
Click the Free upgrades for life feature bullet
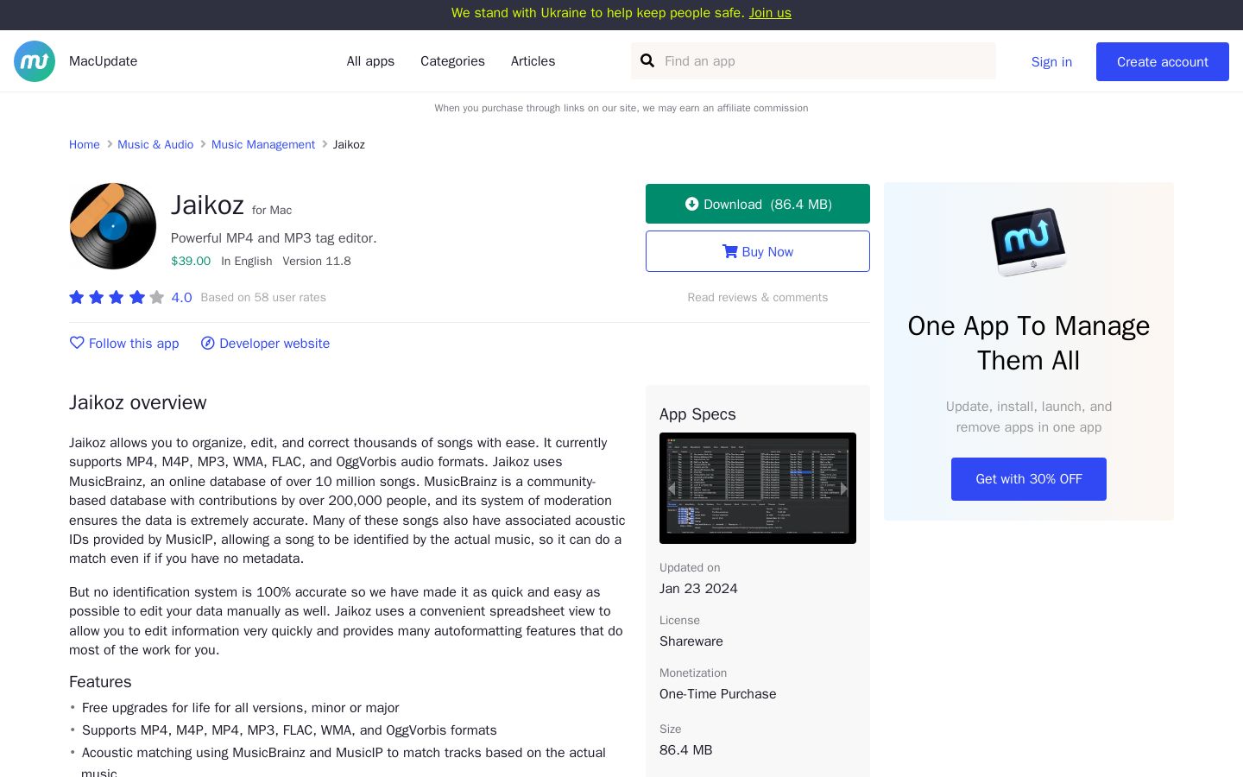point(241,708)
